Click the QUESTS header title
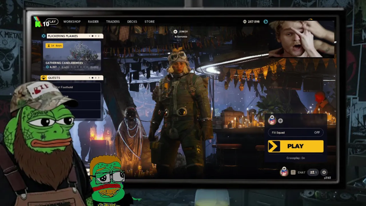Screen dimensions: 366x206 tap(54, 78)
